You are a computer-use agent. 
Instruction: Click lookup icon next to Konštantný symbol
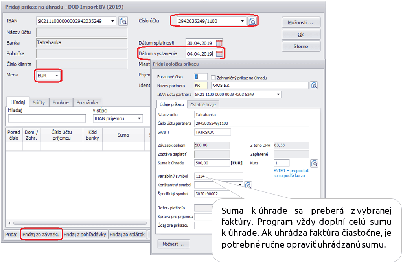coord(248,185)
